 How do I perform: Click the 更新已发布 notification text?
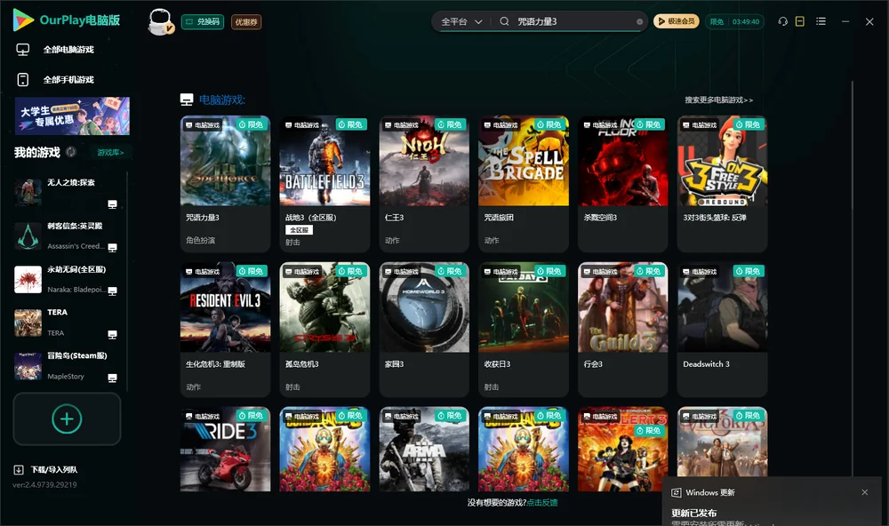[x=694, y=513]
